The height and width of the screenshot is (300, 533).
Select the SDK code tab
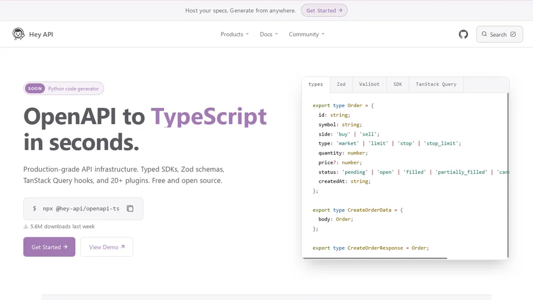[397, 85]
